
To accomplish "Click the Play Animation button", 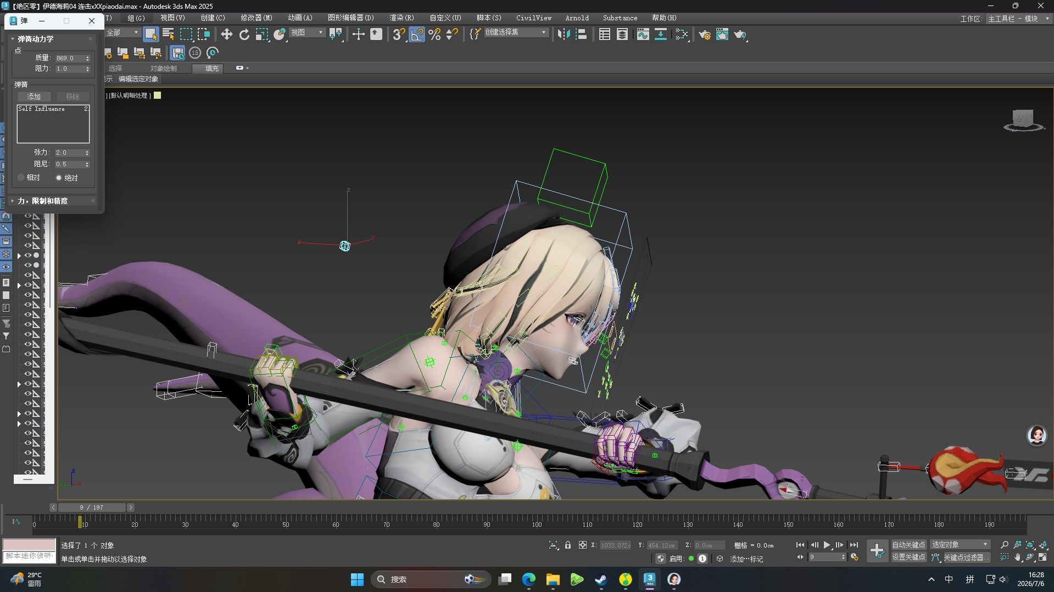I will point(827,545).
